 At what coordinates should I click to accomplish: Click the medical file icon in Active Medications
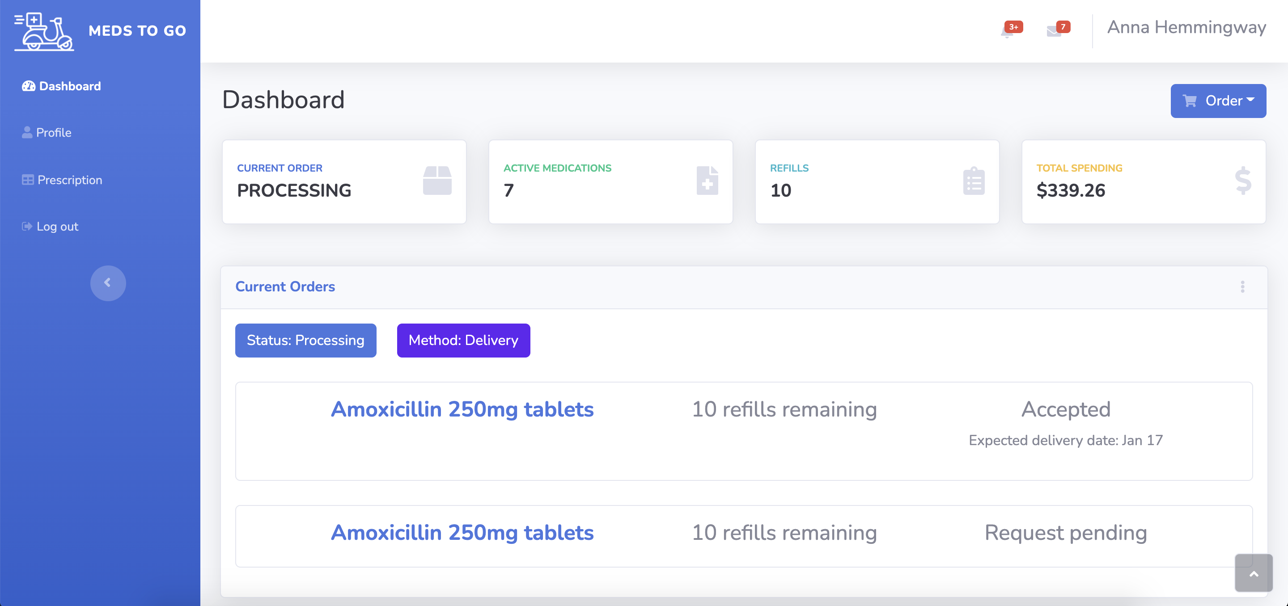tap(707, 181)
